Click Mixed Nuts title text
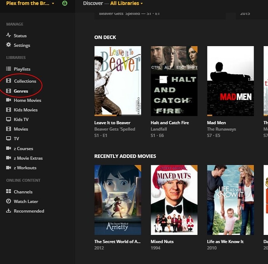 (x=162, y=242)
